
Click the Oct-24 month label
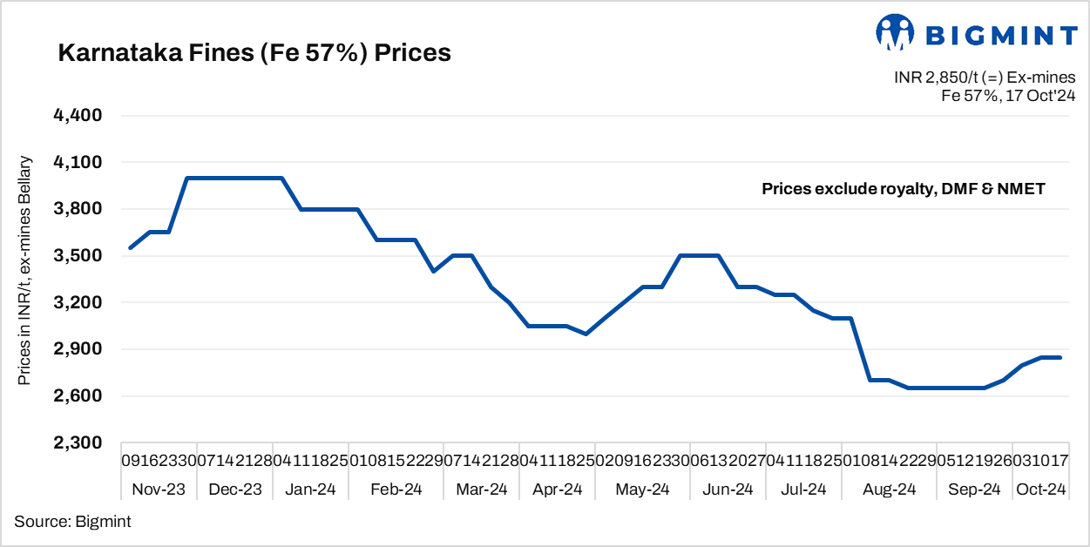tap(1040, 490)
